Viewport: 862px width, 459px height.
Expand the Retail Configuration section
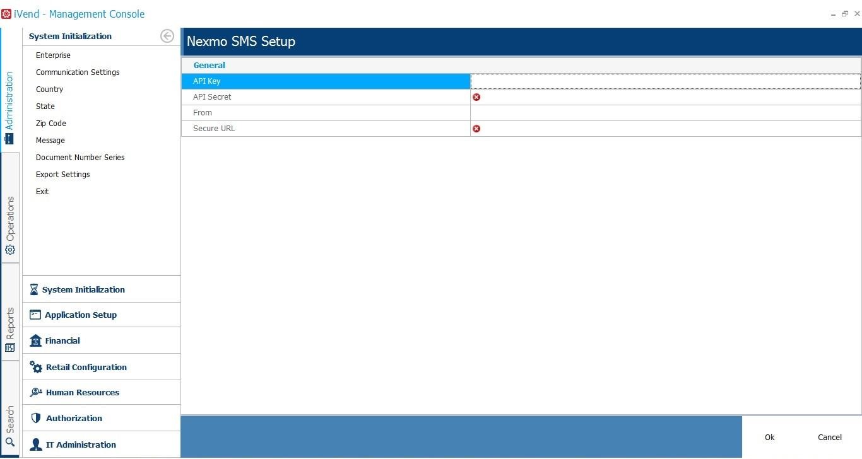(x=102, y=367)
